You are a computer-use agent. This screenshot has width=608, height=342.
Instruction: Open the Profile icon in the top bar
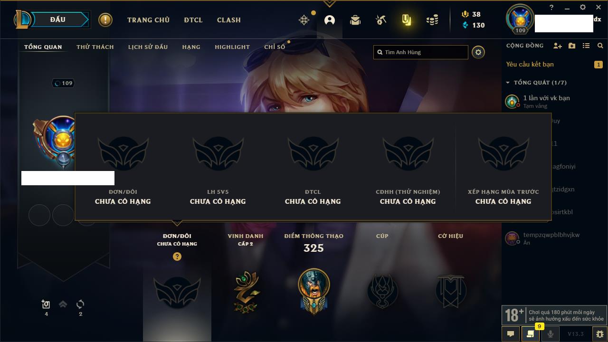pos(330,20)
